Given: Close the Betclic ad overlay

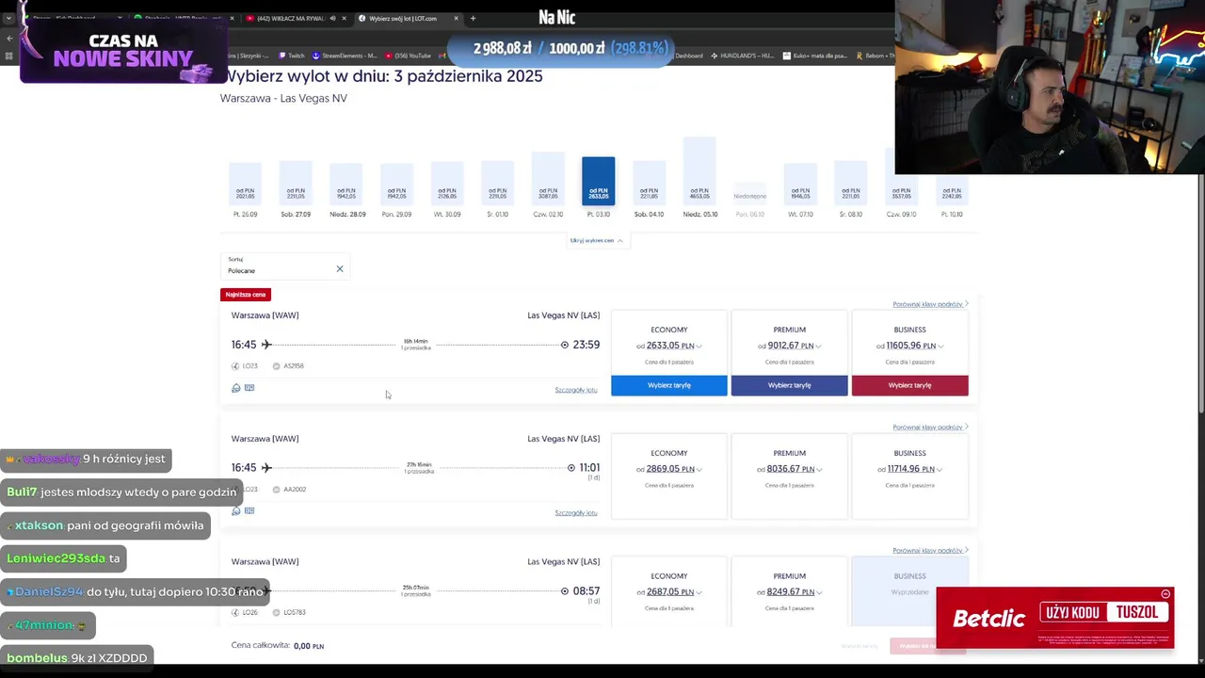Looking at the screenshot, I should click(x=1165, y=594).
